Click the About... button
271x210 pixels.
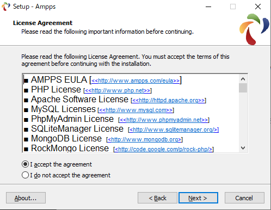26,198
